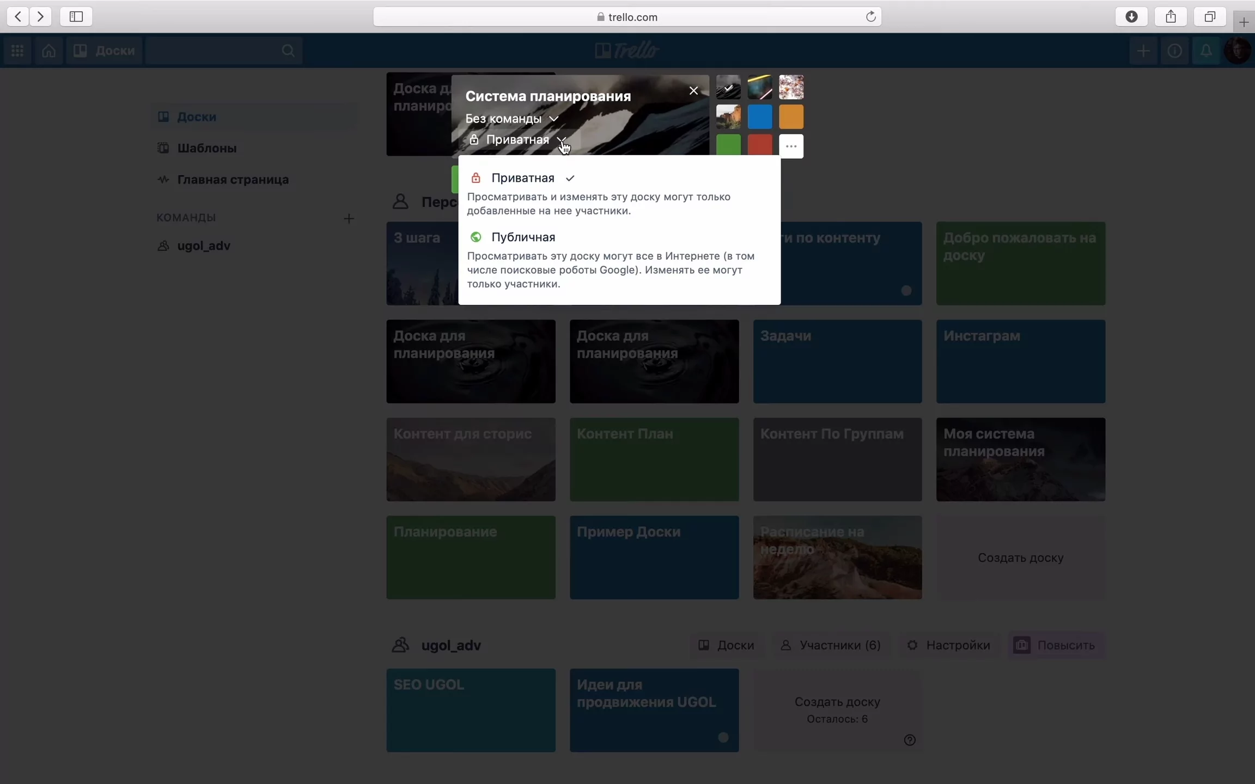Viewport: 1255px width, 784px height.
Task: Click the board title Система планирования
Action: (548, 96)
